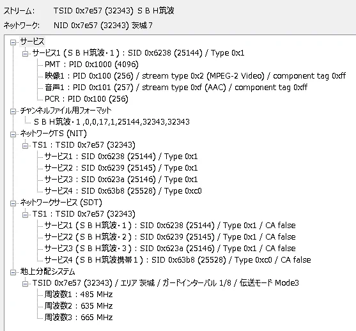Select 音声1 AAC stream entry

(176, 88)
